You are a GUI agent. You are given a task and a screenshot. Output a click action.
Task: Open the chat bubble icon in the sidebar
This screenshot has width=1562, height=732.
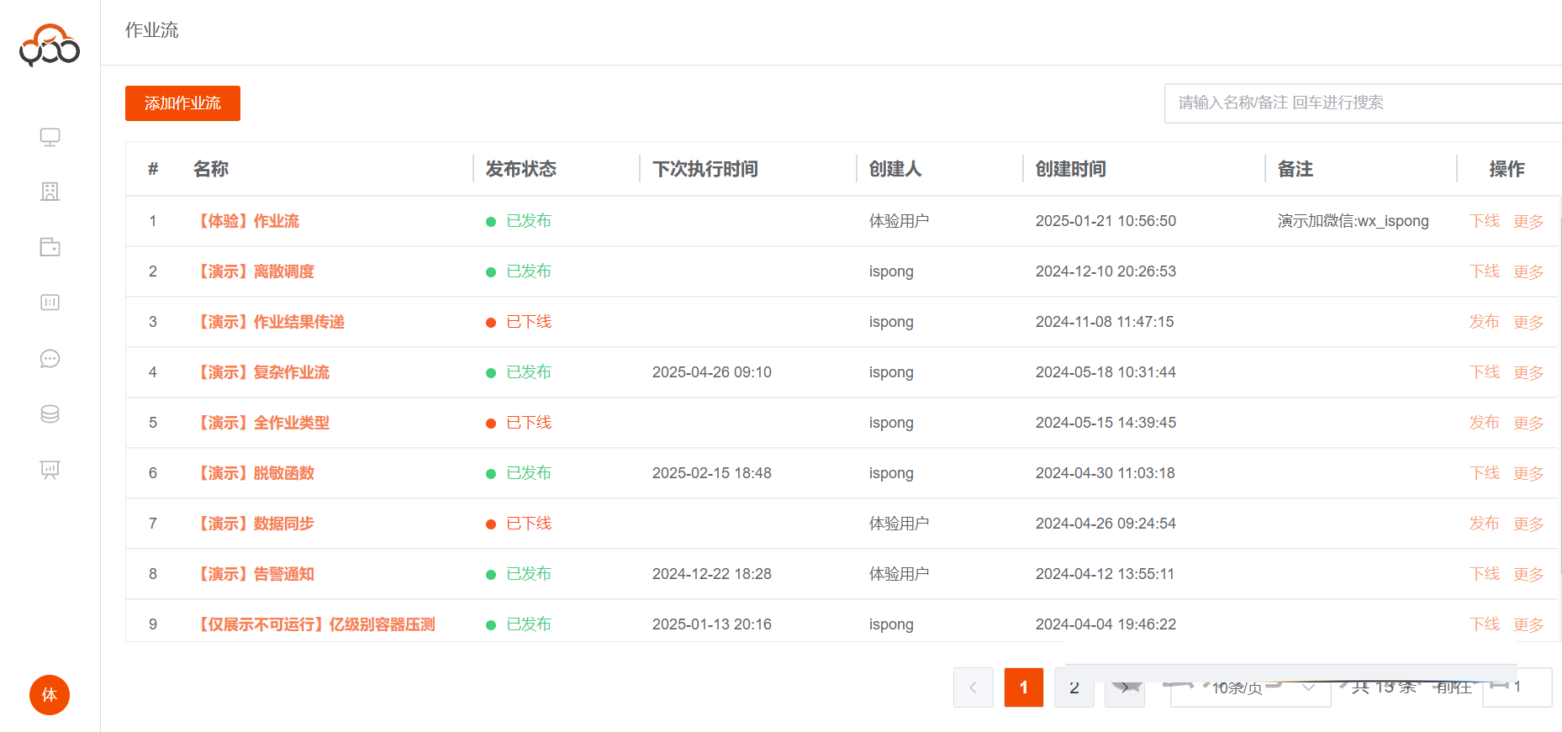pos(50,359)
